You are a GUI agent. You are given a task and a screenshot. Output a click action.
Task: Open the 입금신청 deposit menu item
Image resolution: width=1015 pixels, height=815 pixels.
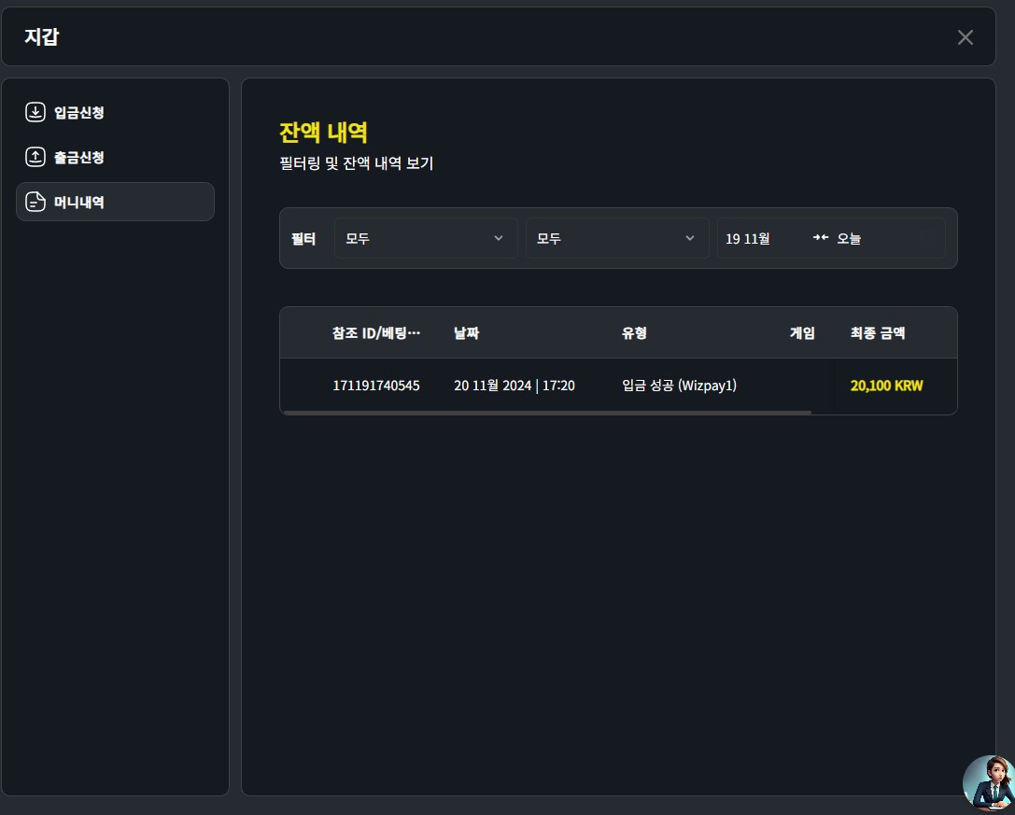coord(115,112)
